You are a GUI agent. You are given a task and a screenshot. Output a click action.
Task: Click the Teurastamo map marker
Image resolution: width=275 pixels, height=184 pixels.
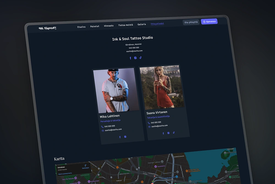(156, 166)
